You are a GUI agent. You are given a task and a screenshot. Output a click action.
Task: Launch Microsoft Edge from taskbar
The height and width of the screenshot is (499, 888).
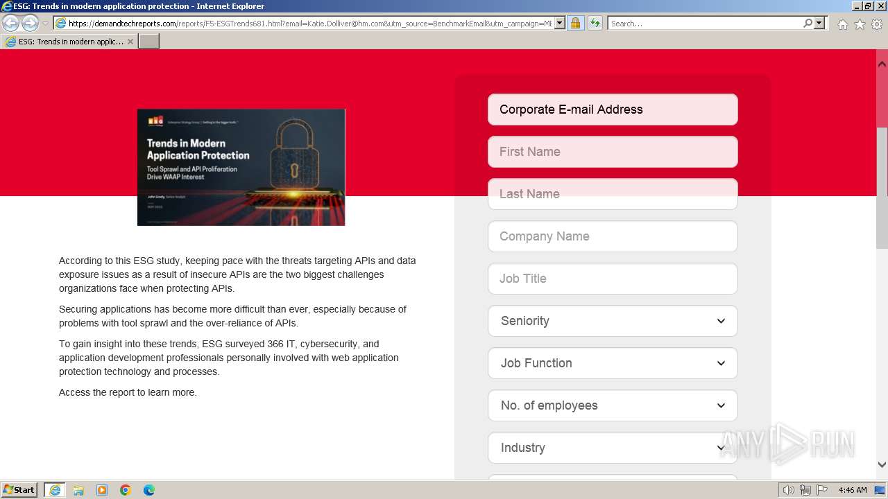pyautogui.click(x=149, y=490)
